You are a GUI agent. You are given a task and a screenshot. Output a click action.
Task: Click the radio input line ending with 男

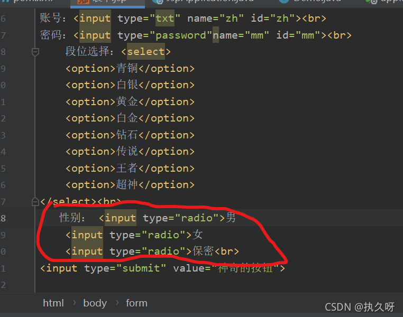click(x=167, y=218)
